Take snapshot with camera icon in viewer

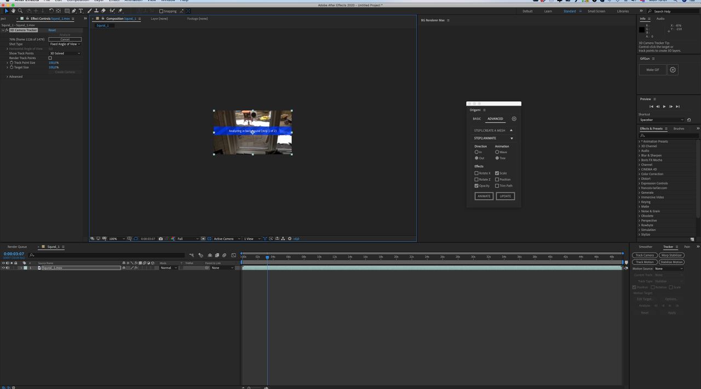pyautogui.click(x=160, y=239)
